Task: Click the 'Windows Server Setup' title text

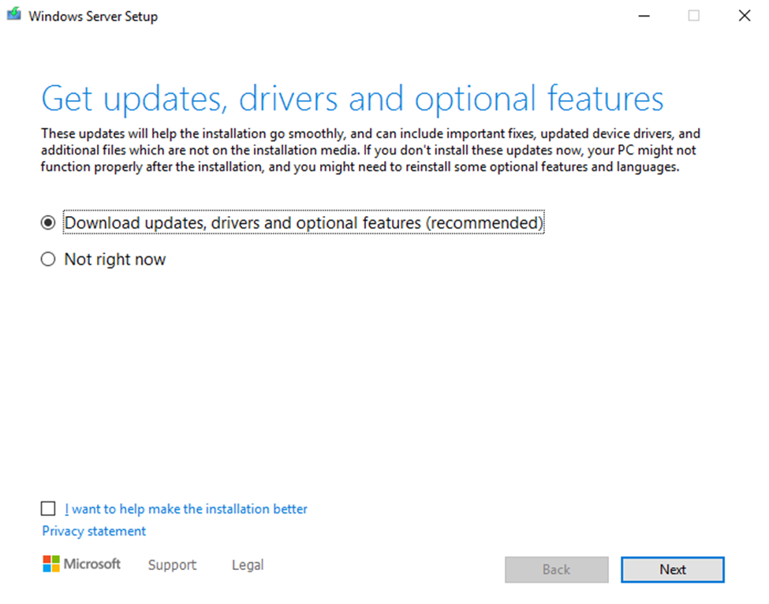Action: pyautogui.click(x=93, y=17)
